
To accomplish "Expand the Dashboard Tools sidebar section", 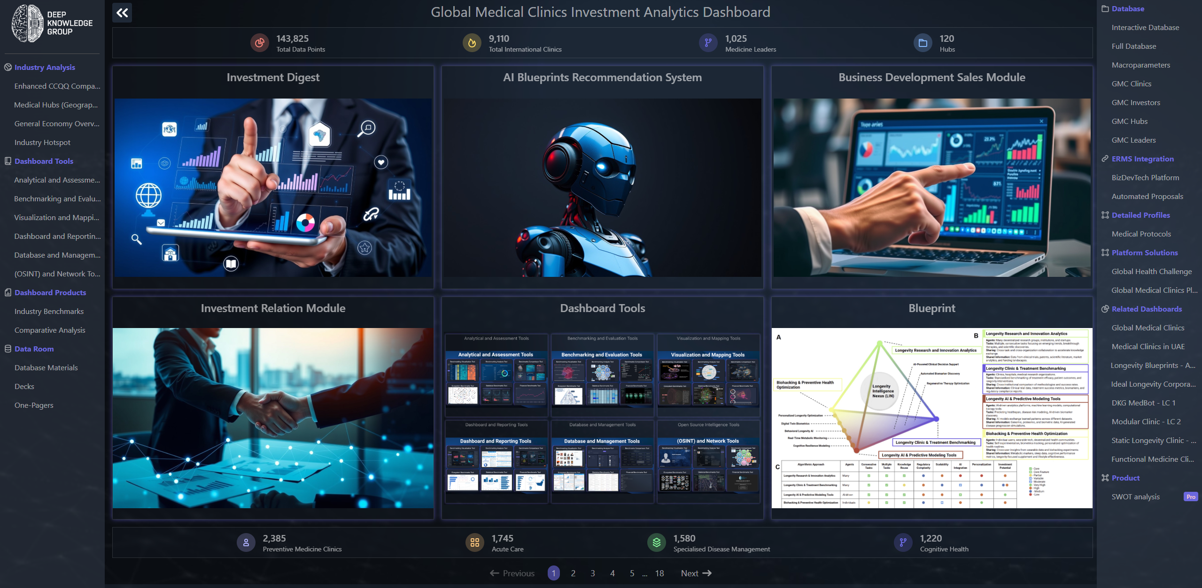I will point(44,161).
